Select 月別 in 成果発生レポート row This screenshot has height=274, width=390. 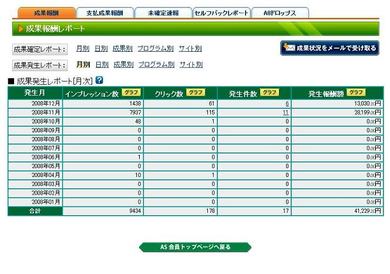pyautogui.click(x=83, y=65)
